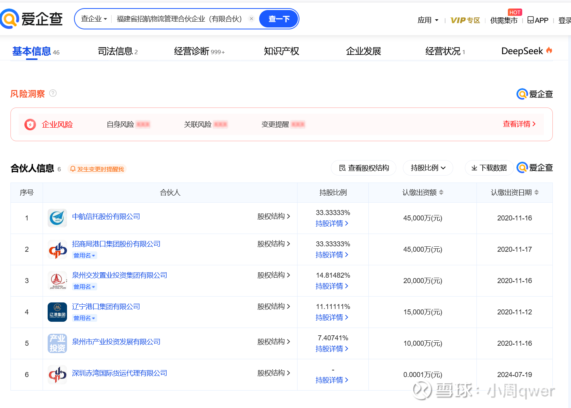This screenshot has height=408, width=571.
Task: Click 下载数据 download button
Action: point(489,168)
